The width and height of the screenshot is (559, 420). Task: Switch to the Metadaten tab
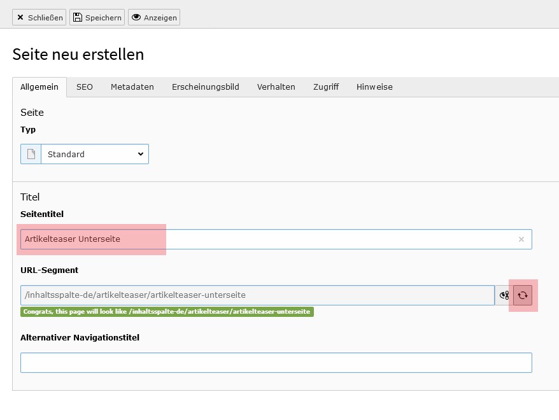(x=132, y=87)
